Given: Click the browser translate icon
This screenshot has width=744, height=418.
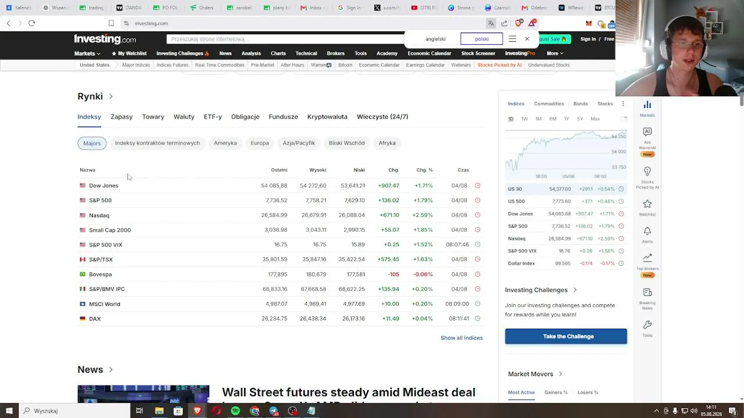Looking at the screenshot, I should [x=491, y=23].
